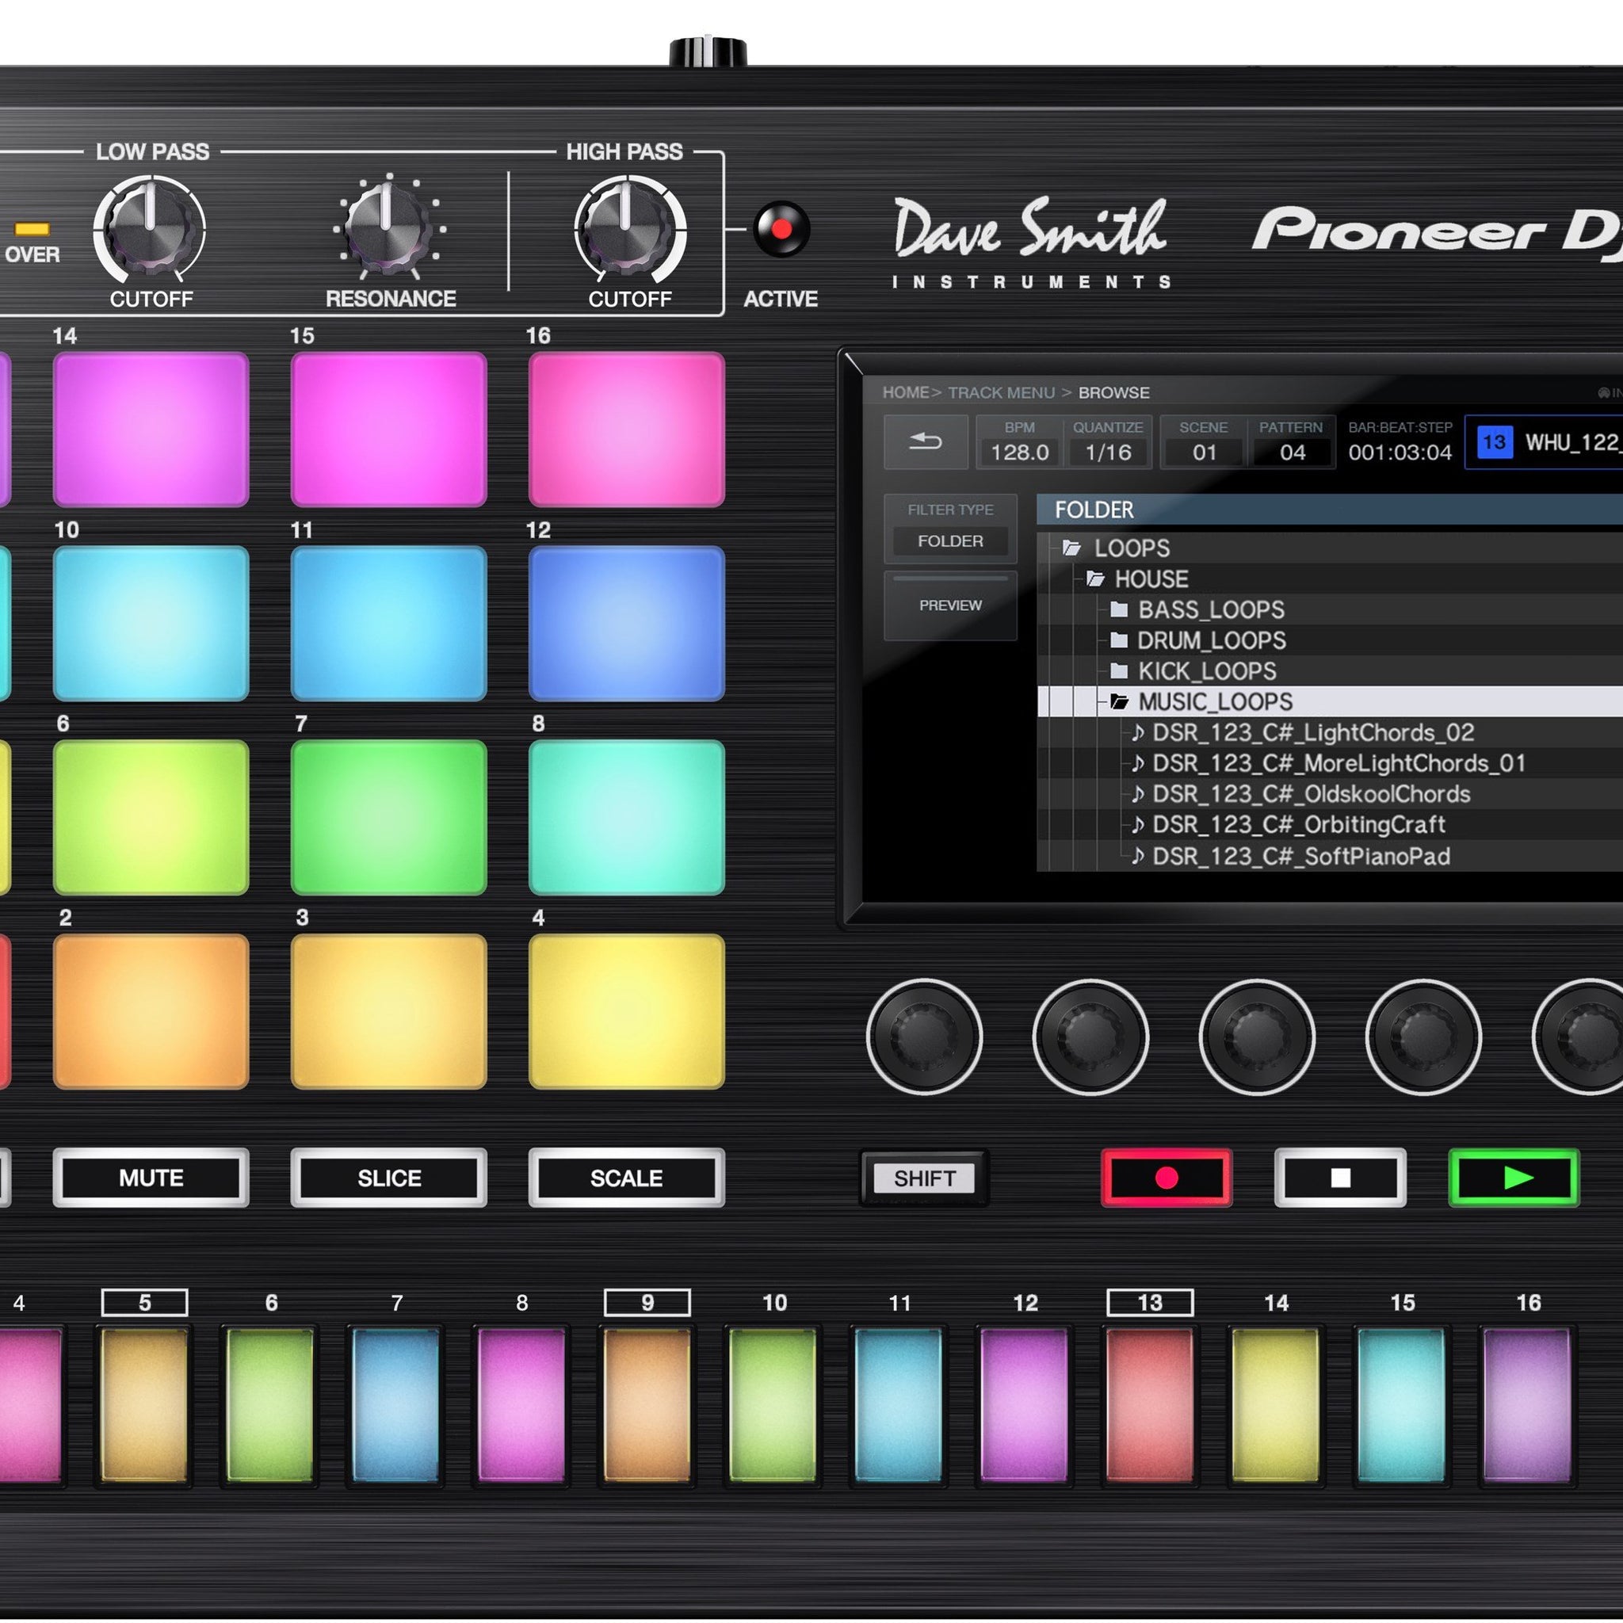Viewport: 1623px width, 1623px height.
Task: Toggle step key 7
Action: tap(395, 1404)
